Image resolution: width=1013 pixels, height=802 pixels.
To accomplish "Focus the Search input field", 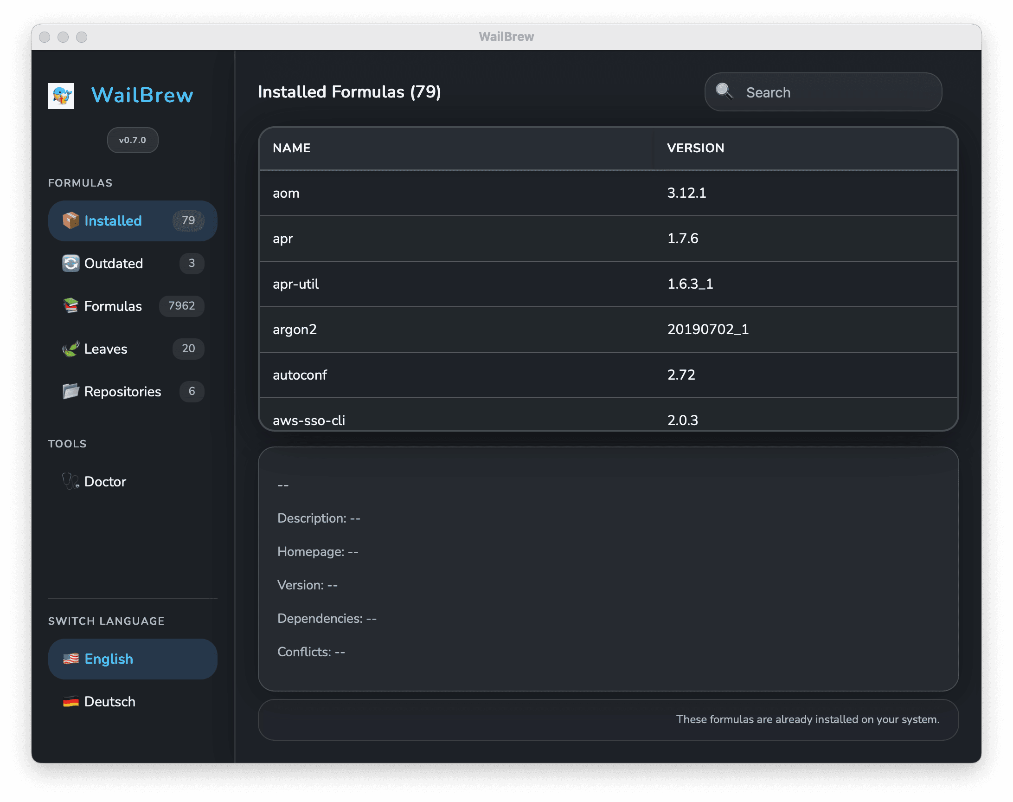I will [823, 92].
